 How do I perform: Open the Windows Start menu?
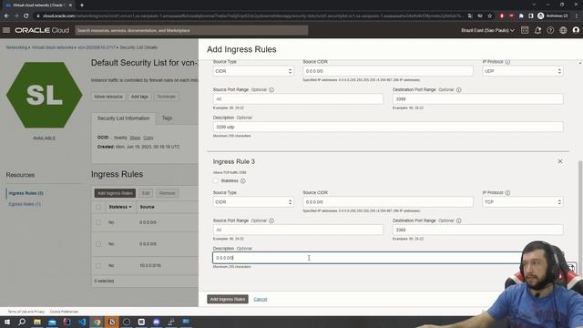coord(7,322)
